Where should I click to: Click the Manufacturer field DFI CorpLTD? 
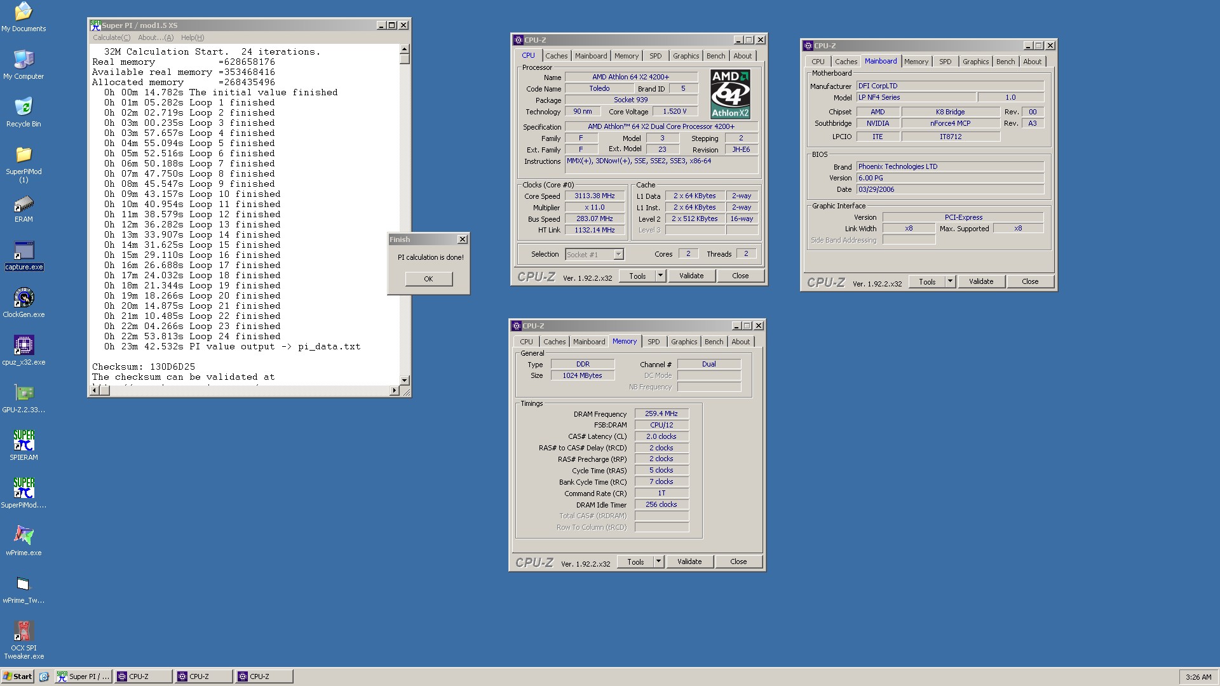[950, 86]
